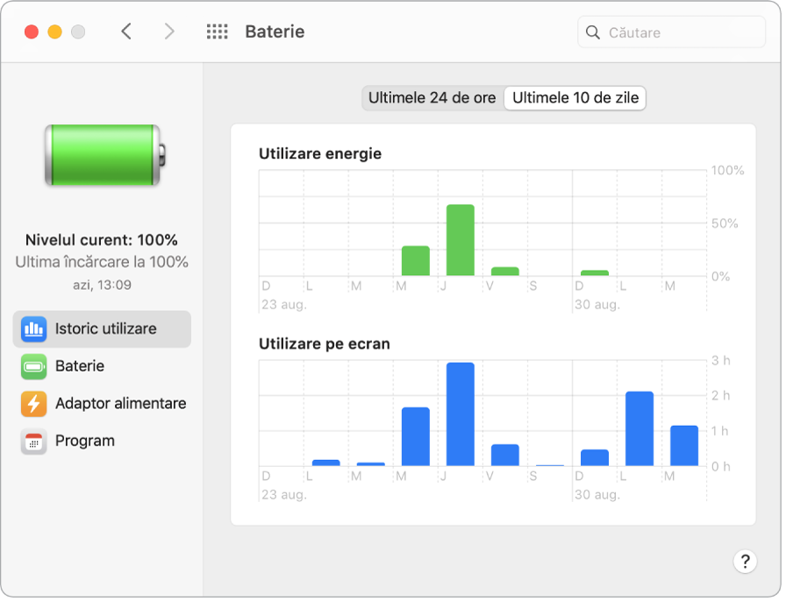Screen dimensions: 786x601
Task: Click the azi, 13:09 timestamp
Action: (103, 285)
